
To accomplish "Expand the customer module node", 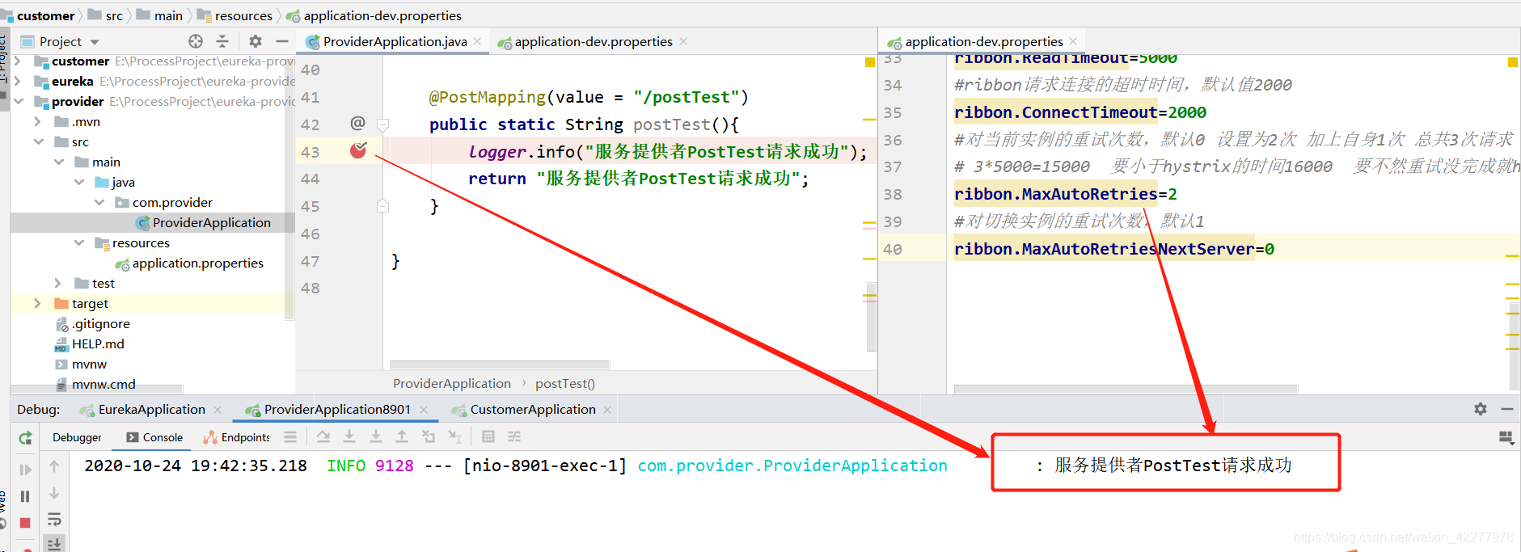I will click(17, 61).
